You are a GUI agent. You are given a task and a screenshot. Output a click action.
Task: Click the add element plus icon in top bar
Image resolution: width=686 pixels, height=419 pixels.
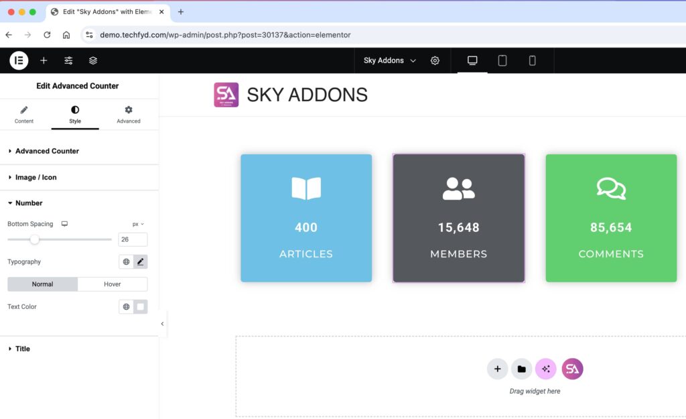pyautogui.click(x=44, y=60)
